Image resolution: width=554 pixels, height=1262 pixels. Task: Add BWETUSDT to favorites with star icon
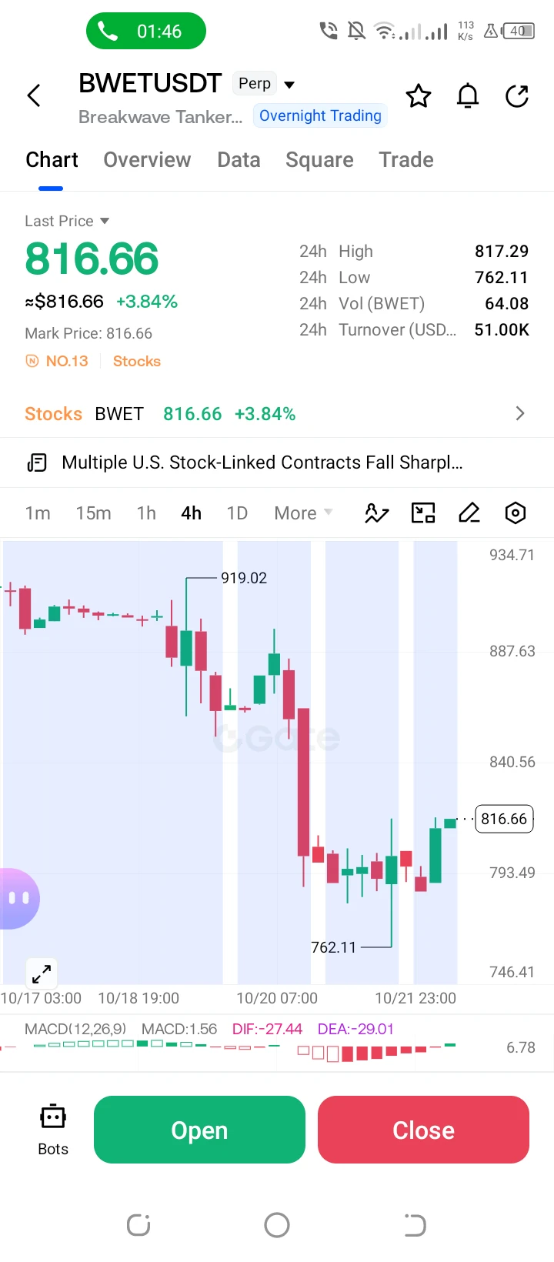click(419, 96)
